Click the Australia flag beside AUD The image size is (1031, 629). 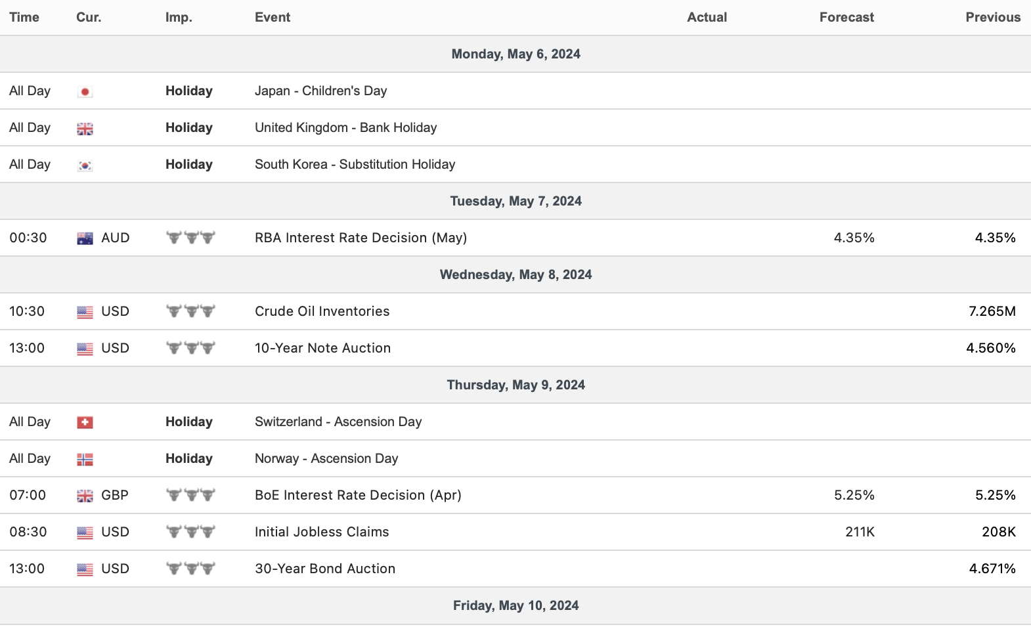tap(85, 238)
